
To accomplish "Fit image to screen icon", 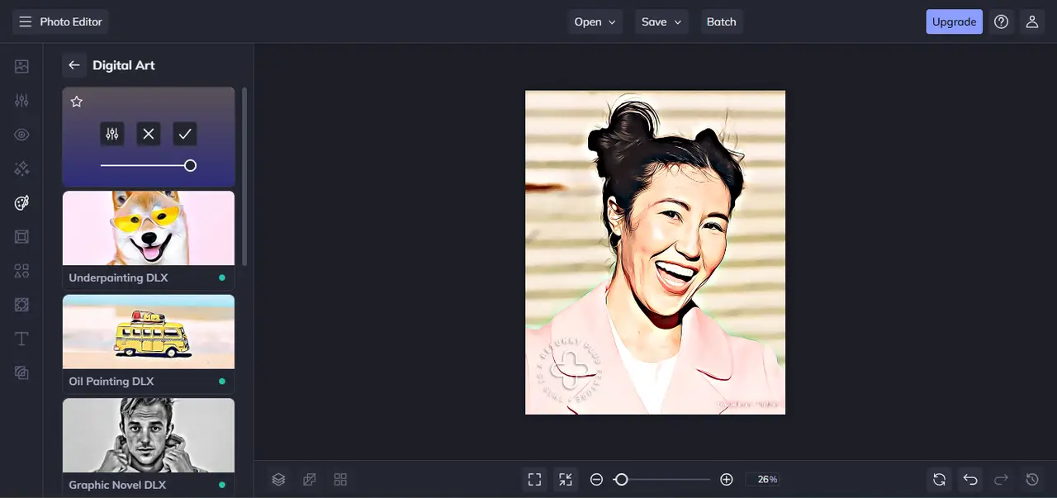I will pos(534,479).
